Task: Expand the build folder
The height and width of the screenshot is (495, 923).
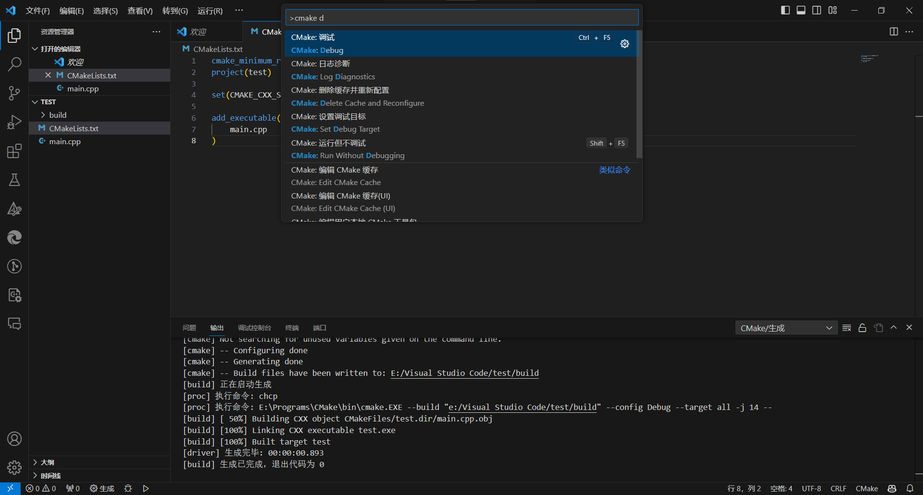Action: (x=58, y=115)
